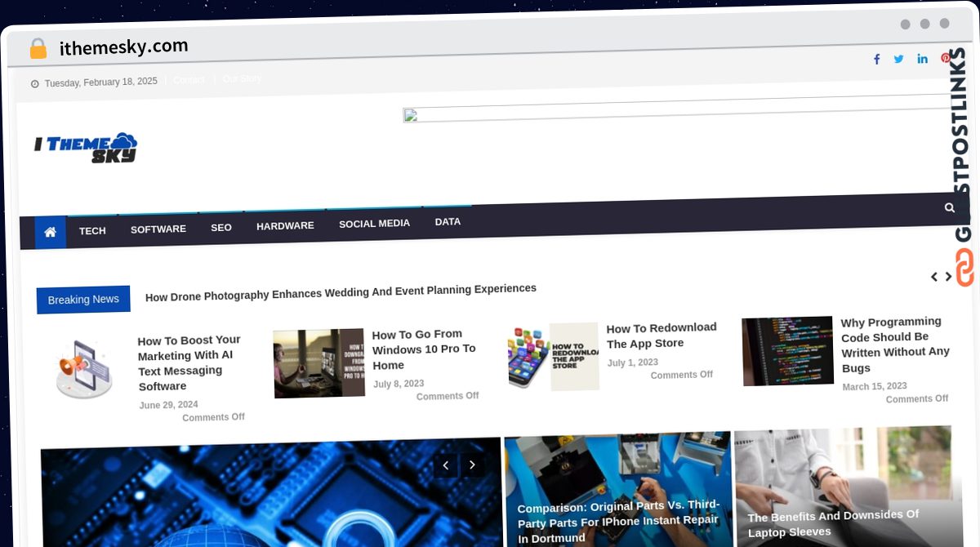Click the Windows 10 Pro article thumbnail
This screenshot has width=980, height=547.
point(319,363)
